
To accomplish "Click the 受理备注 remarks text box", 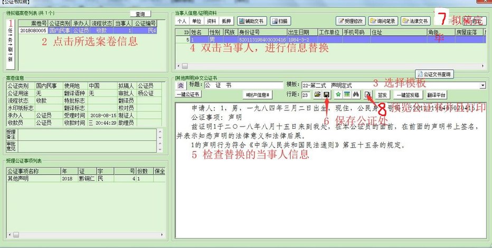I will tap(87, 135).
